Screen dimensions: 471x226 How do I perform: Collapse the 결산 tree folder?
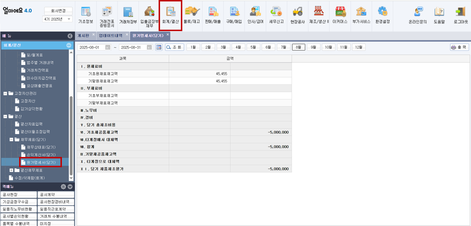tap(5, 116)
